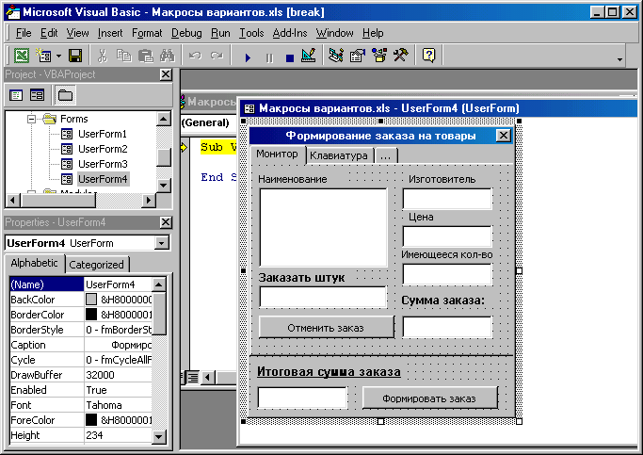Open the Insert menu

(x=110, y=33)
